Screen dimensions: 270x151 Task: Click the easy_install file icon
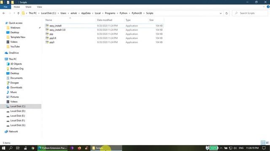47,26
